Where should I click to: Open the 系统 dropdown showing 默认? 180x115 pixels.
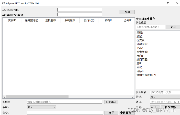pos(41,107)
